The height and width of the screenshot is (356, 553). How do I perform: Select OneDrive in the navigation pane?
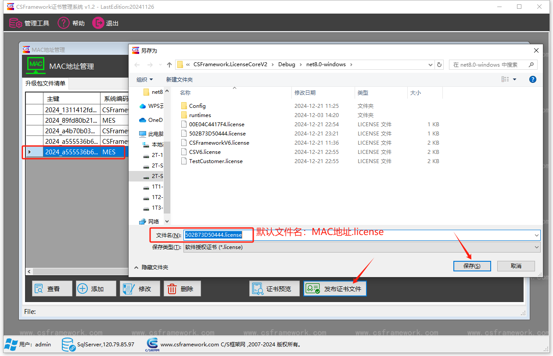pos(151,120)
